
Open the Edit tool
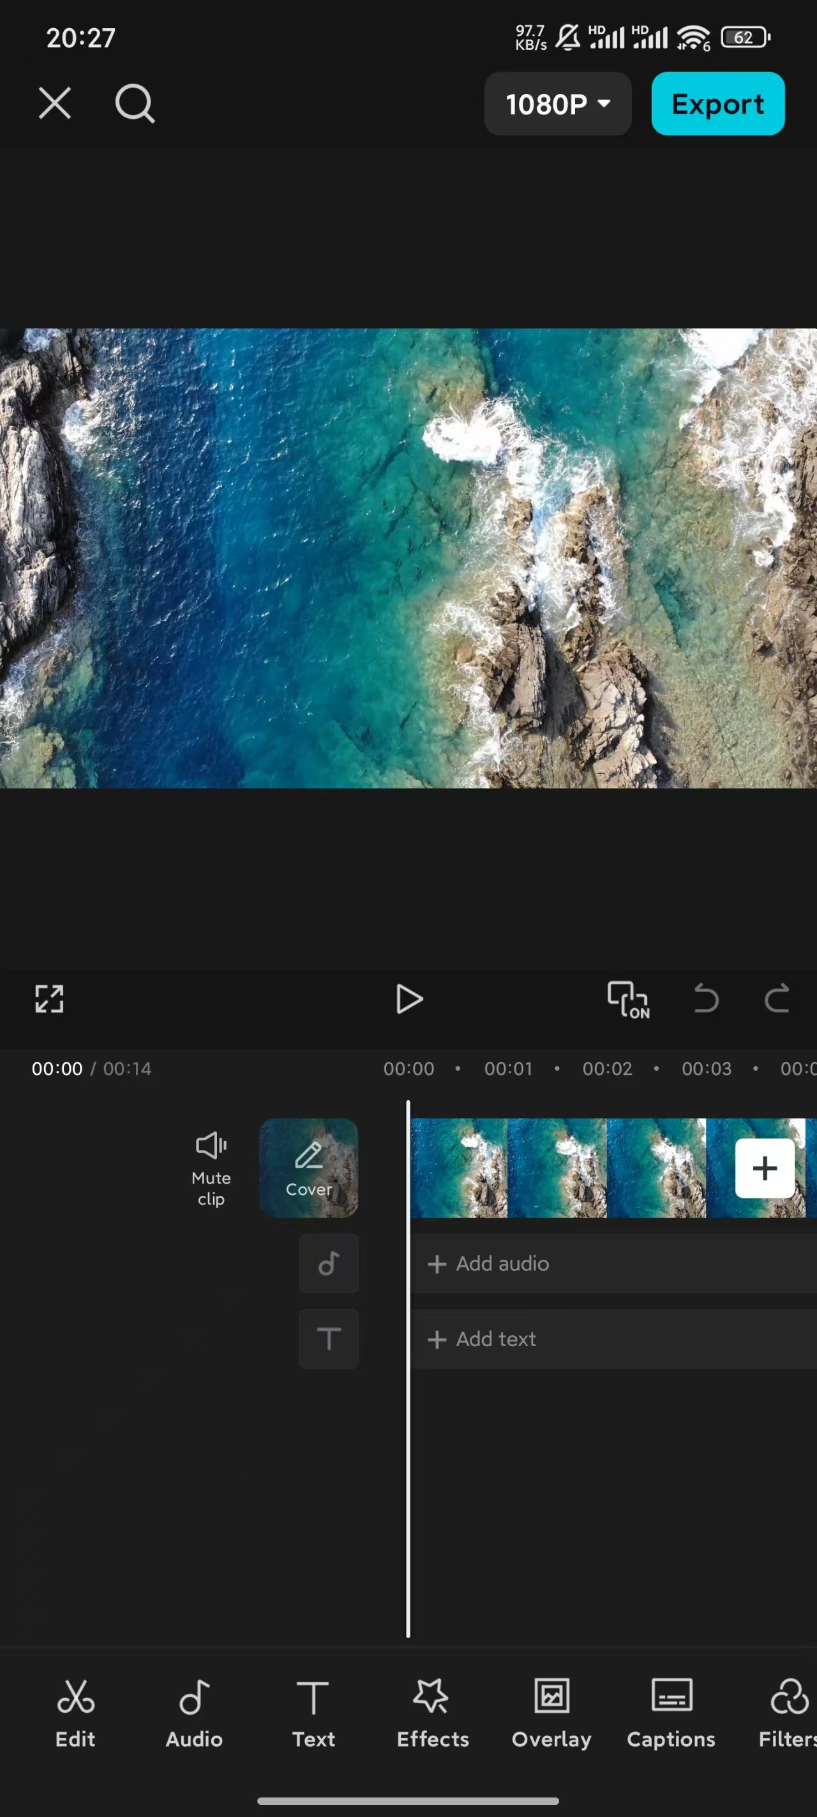[x=75, y=1713]
